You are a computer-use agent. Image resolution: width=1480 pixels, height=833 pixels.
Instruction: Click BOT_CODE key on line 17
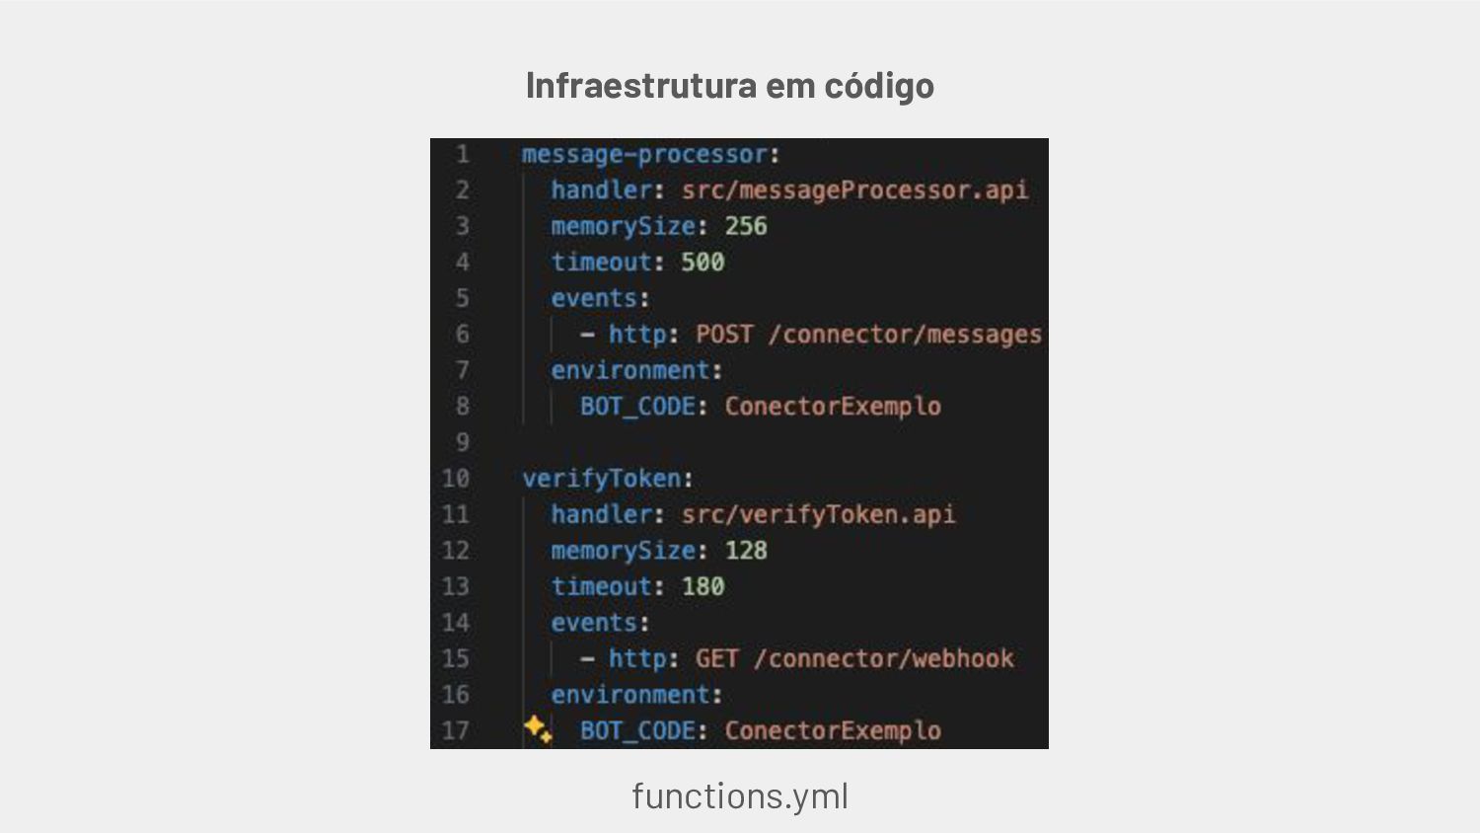(637, 731)
